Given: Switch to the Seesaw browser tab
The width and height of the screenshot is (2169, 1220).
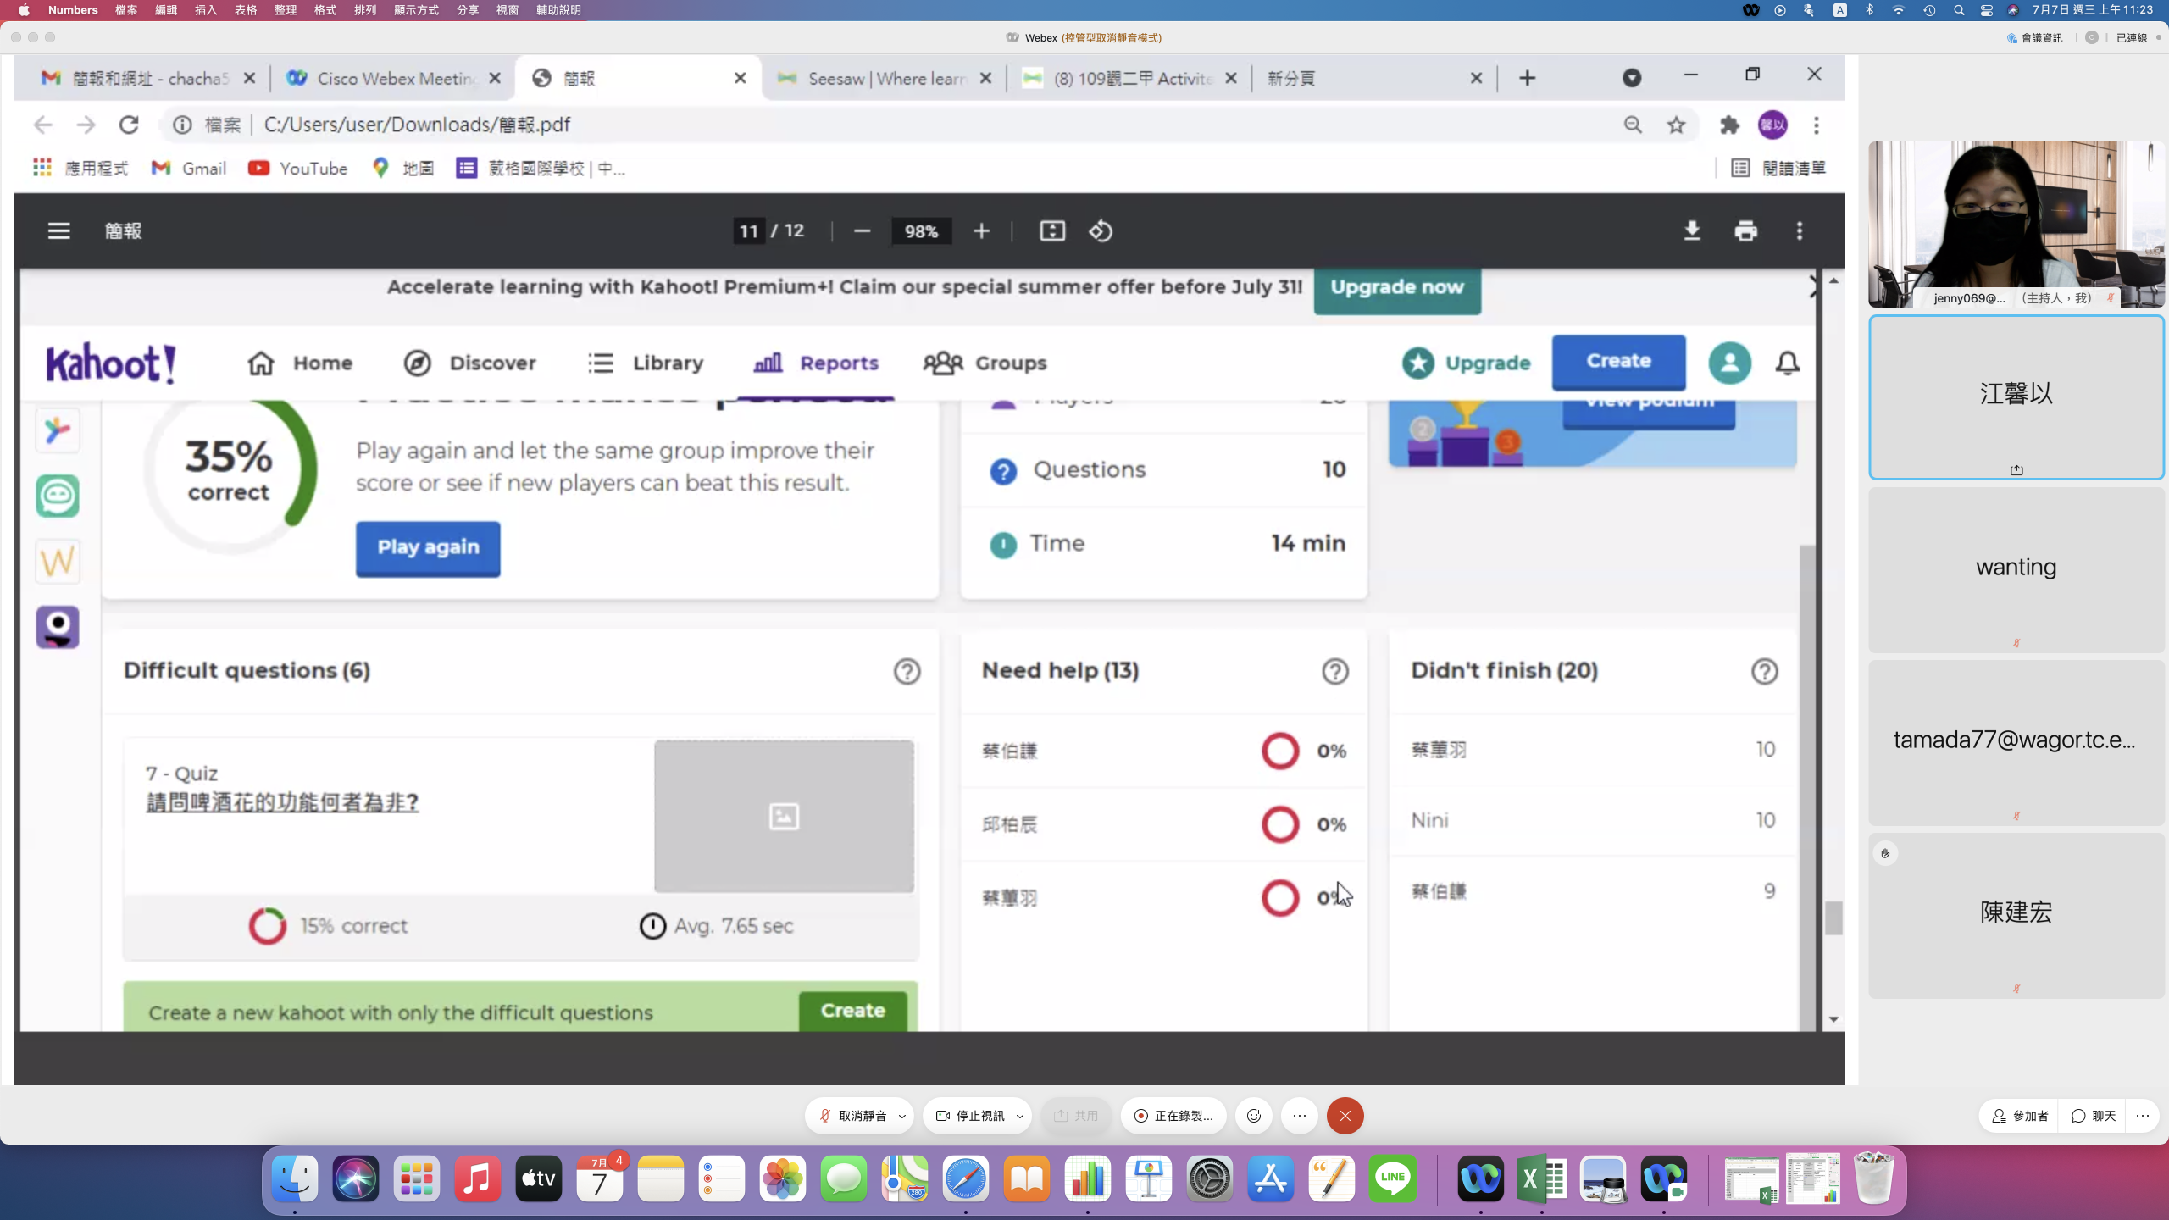Looking at the screenshot, I should [x=881, y=78].
